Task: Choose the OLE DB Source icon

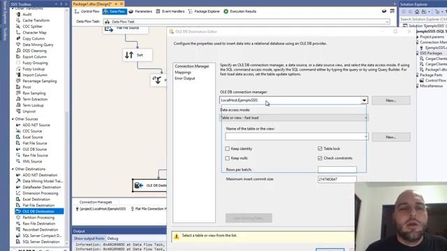Action: (x=18, y=149)
